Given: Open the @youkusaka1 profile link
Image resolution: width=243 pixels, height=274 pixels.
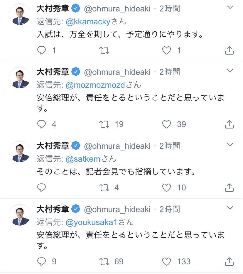Looking at the screenshot, I should [x=92, y=222].
